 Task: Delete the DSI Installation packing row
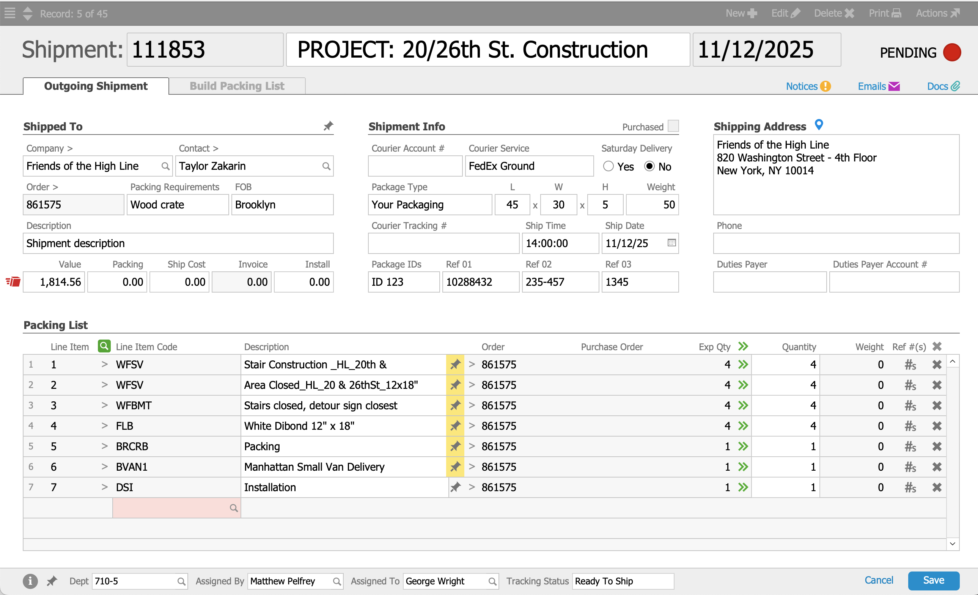(x=936, y=487)
